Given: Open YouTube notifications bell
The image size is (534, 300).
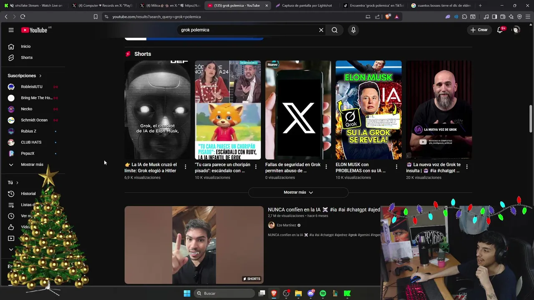Looking at the screenshot, I should tap(500, 30).
